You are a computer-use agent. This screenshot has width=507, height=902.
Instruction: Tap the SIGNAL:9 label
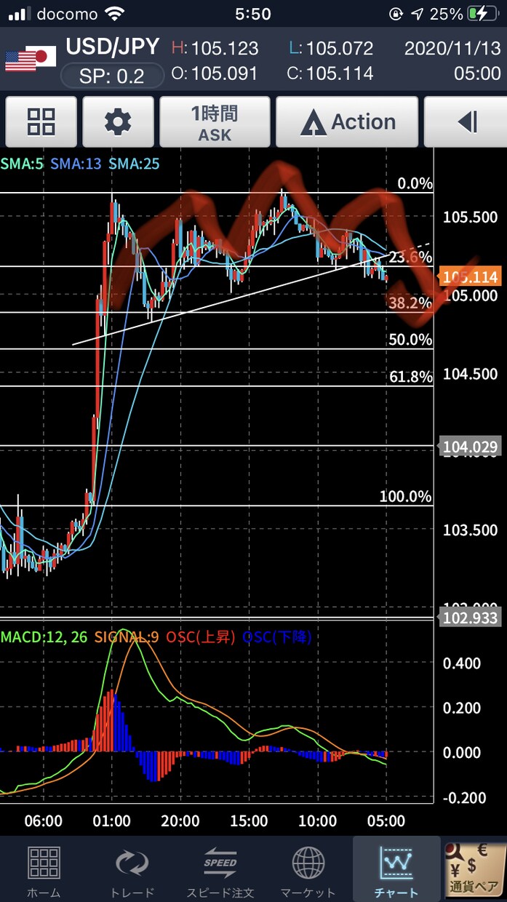pyautogui.click(x=126, y=637)
